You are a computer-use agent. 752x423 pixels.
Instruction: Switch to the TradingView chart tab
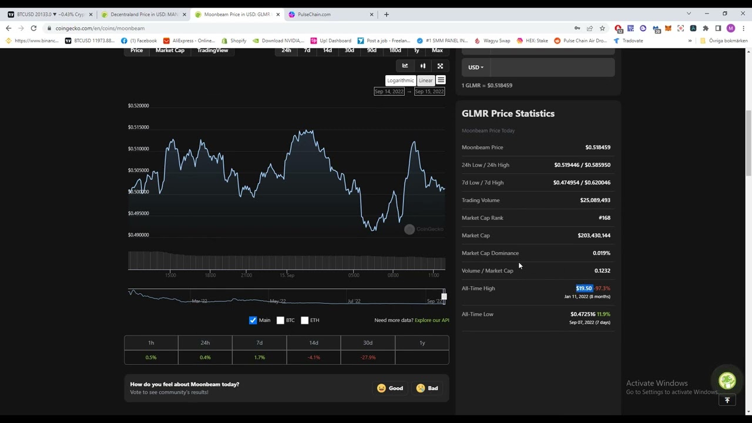tap(213, 50)
